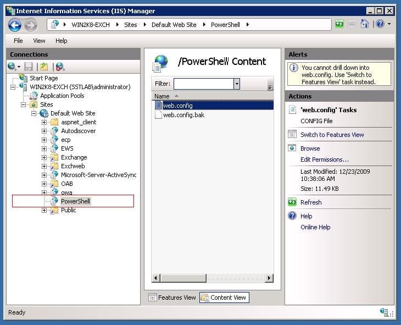Image resolution: width=401 pixels, height=325 pixels.
Task: Click the info icon in Alerts
Action: click(x=293, y=68)
